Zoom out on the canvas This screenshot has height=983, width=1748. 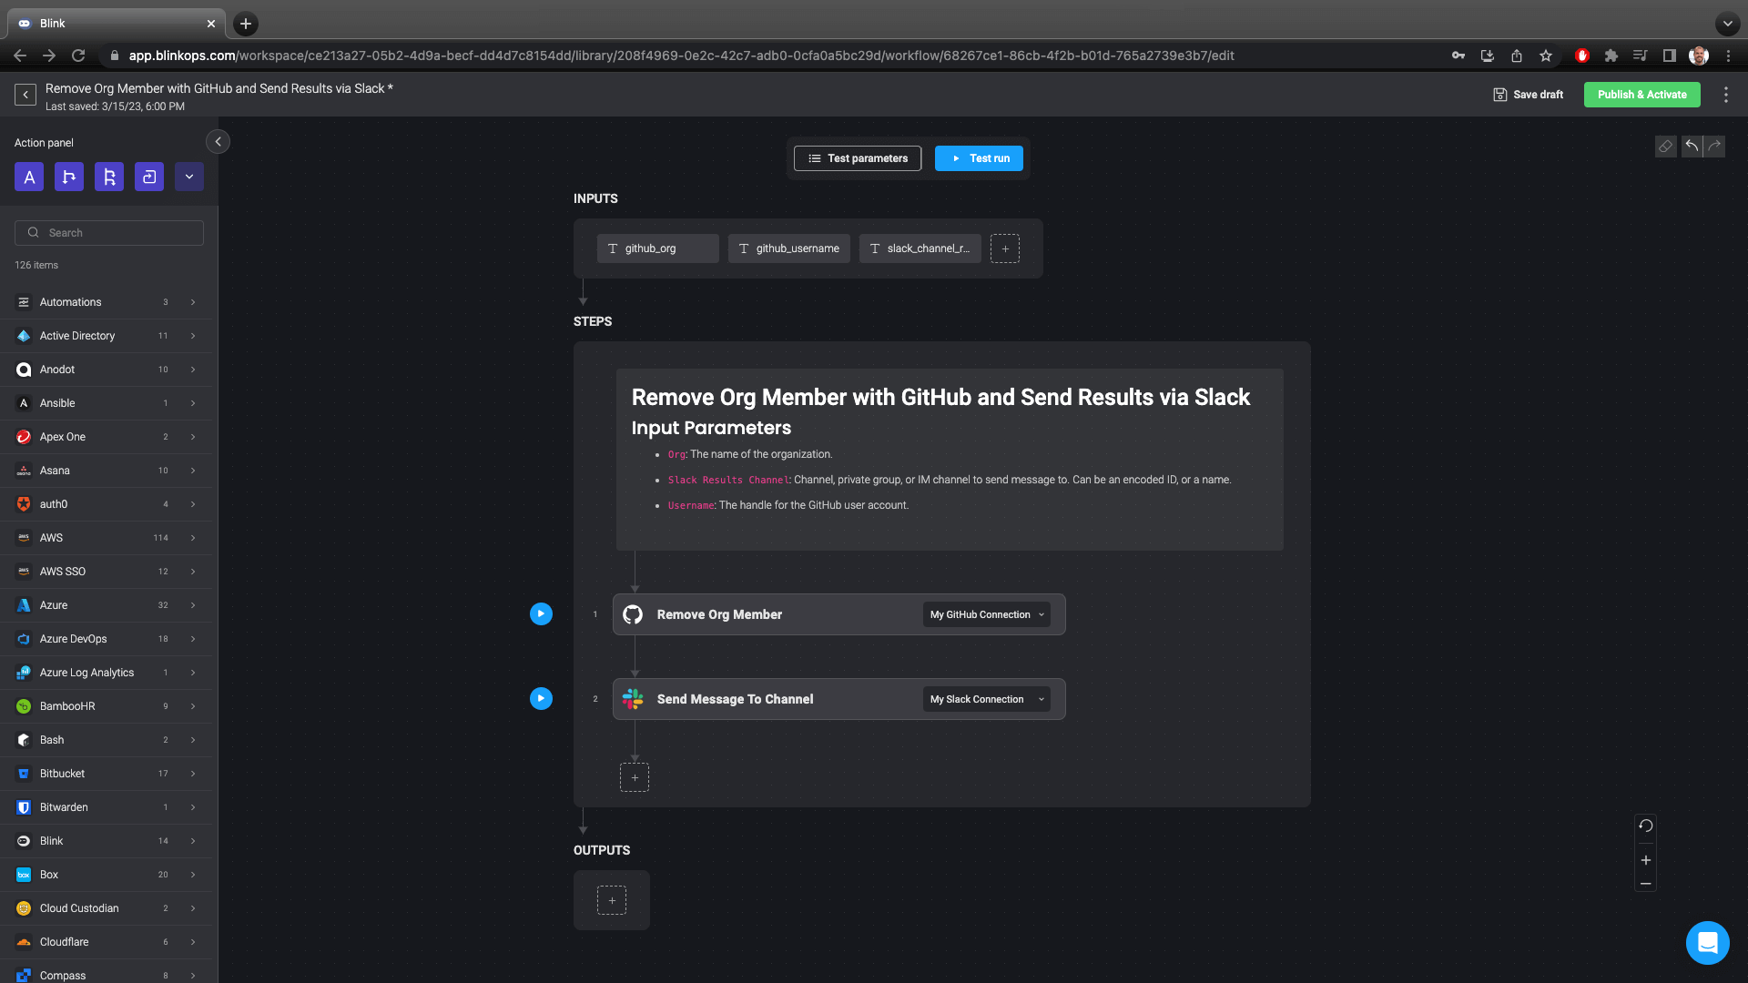(x=1646, y=884)
